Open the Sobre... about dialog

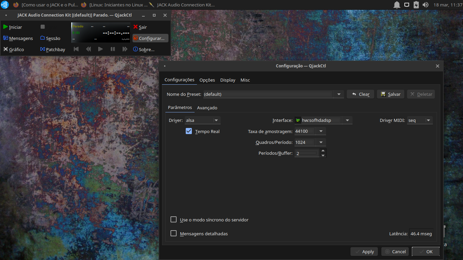tap(144, 49)
